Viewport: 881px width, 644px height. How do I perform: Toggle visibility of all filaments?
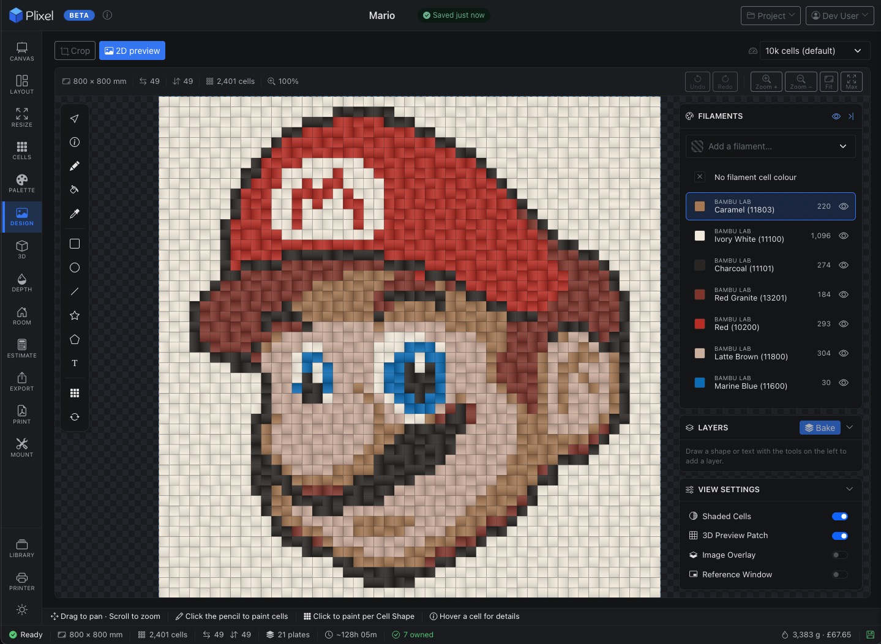point(836,116)
